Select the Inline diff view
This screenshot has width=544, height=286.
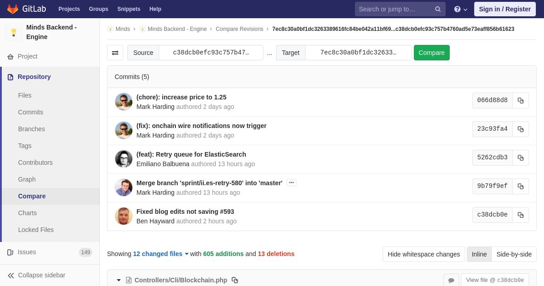point(479,254)
